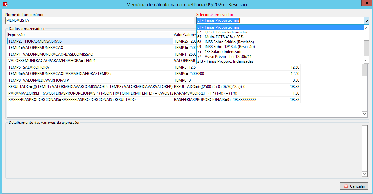Select event 61 - Férias Proporcionais in list
The height and width of the screenshot is (194, 373).
pyautogui.click(x=280, y=27)
